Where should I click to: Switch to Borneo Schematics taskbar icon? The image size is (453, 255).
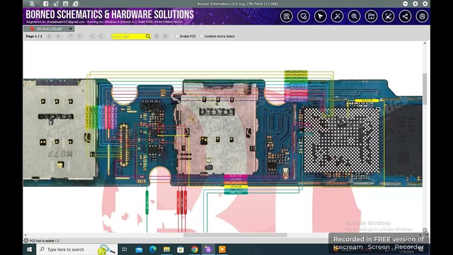point(208,249)
